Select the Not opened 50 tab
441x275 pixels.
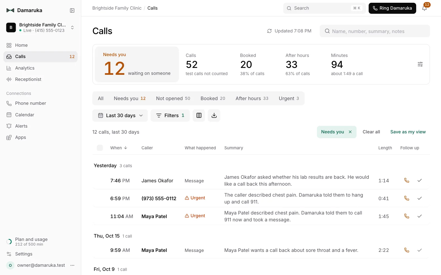click(x=173, y=98)
